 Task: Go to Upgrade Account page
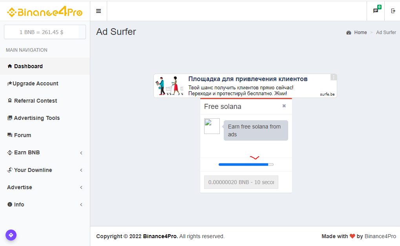point(35,83)
